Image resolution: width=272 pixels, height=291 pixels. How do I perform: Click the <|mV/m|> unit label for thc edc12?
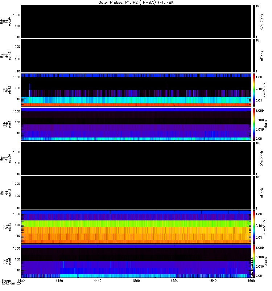click(264, 227)
